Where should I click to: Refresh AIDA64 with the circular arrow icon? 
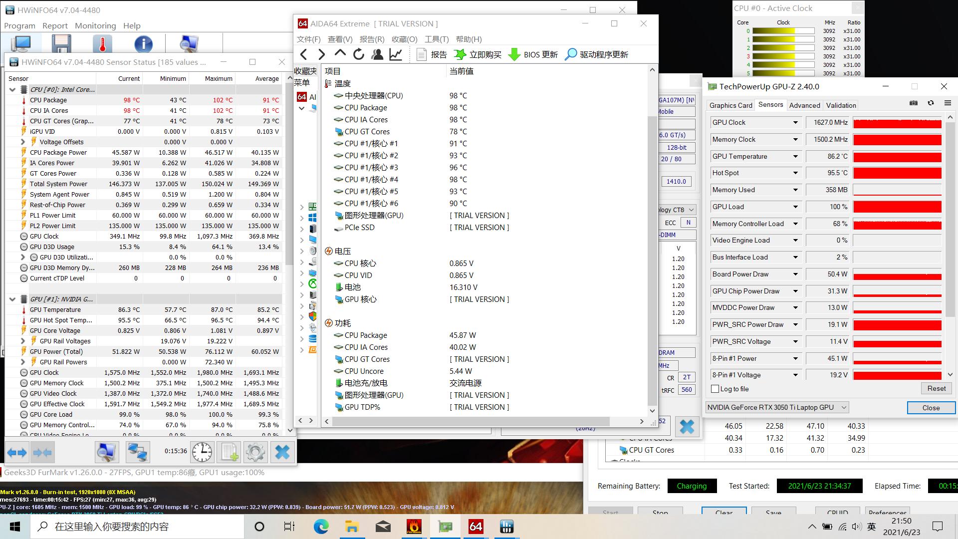(358, 54)
